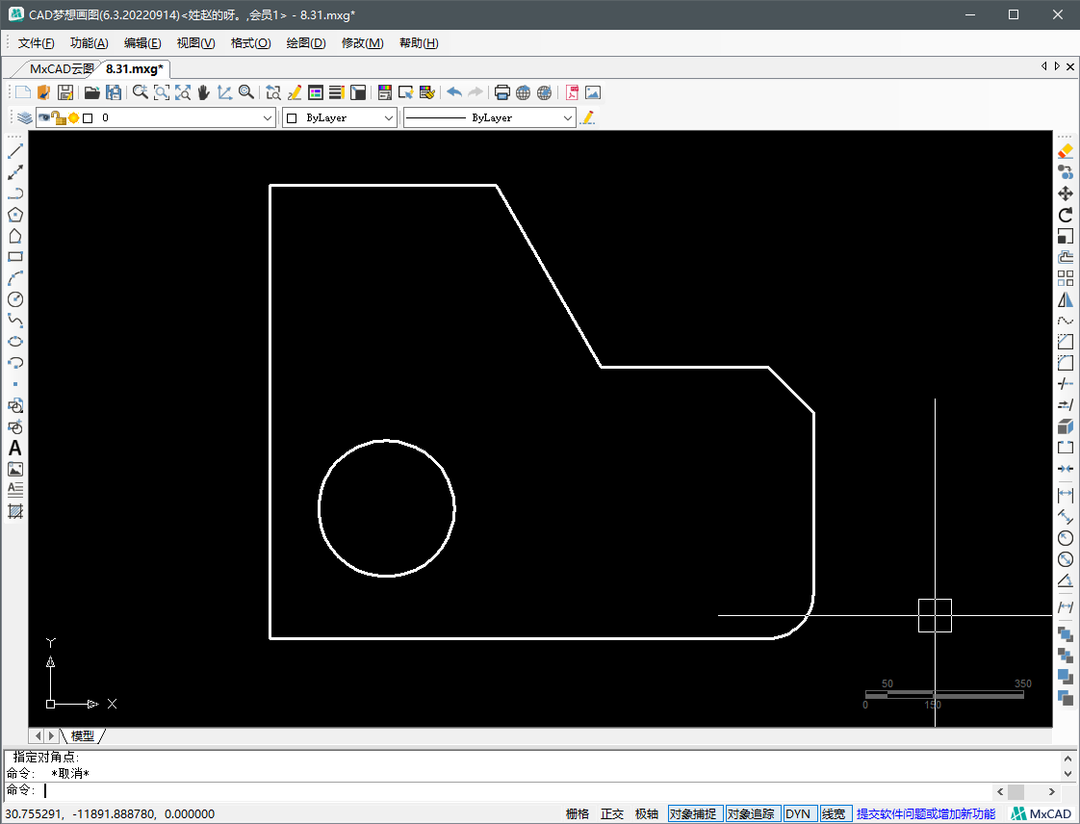The image size is (1080, 824).
Task: Select the Linear dimension tool
Action: (x=1066, y=496)
